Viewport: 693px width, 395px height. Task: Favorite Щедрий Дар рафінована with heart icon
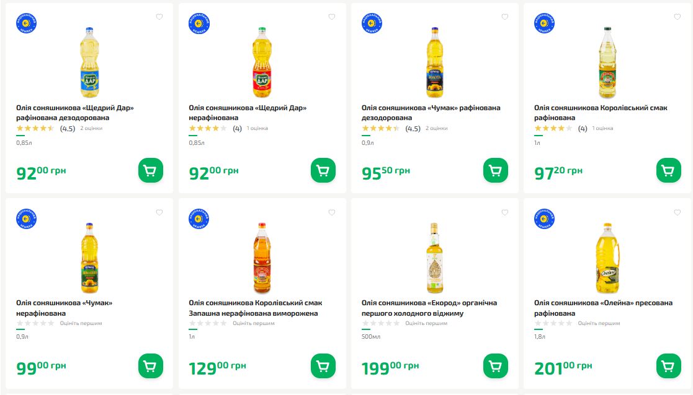[x=159, y=17]
